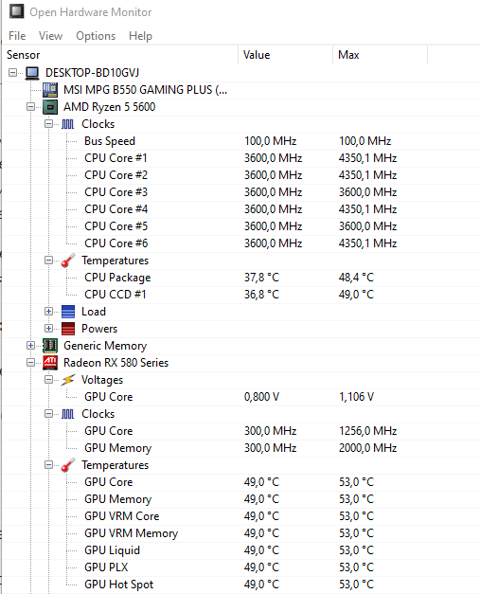Click the Open Hardware Monitor title icon
480x594 pixels.
(17, 11)
